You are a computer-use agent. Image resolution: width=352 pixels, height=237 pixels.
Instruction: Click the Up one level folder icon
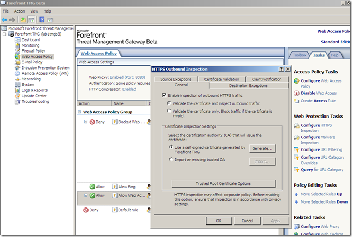(x=23, y=20)
